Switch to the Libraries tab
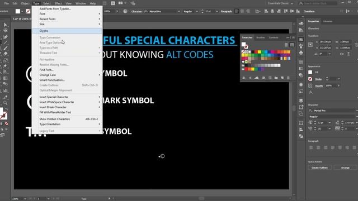 pyautogui.click(x=327, y=21)
